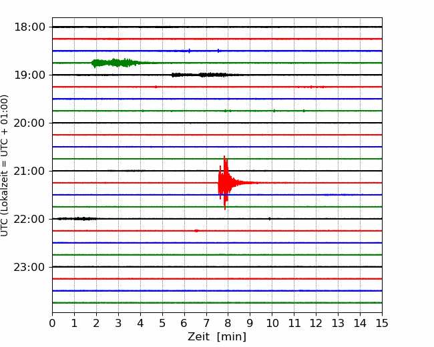Click the 20:00 time label

click(x=29, y=123)
